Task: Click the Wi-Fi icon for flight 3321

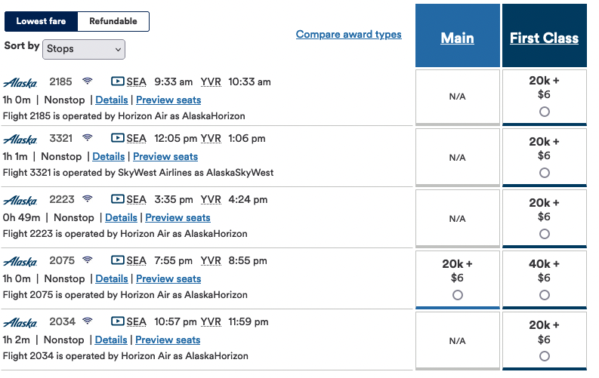Action: coord(88,138)
